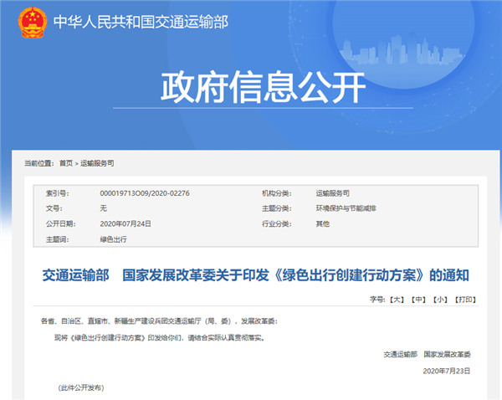This screenshot has height=400, width=502.
Task: Click the 中华人民共和国交通运输部 site title
Action: 141,22
